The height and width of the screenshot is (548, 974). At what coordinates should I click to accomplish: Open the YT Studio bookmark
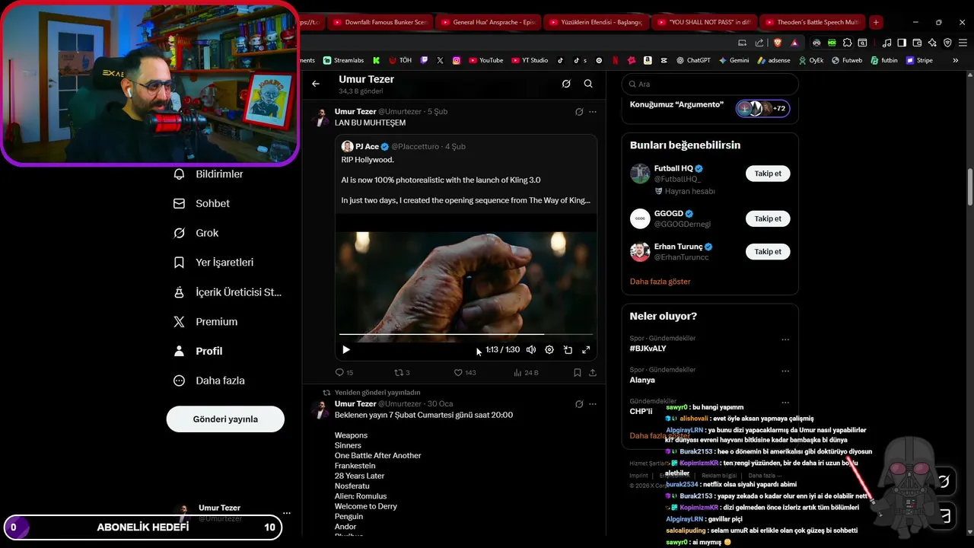click(530, 60)
